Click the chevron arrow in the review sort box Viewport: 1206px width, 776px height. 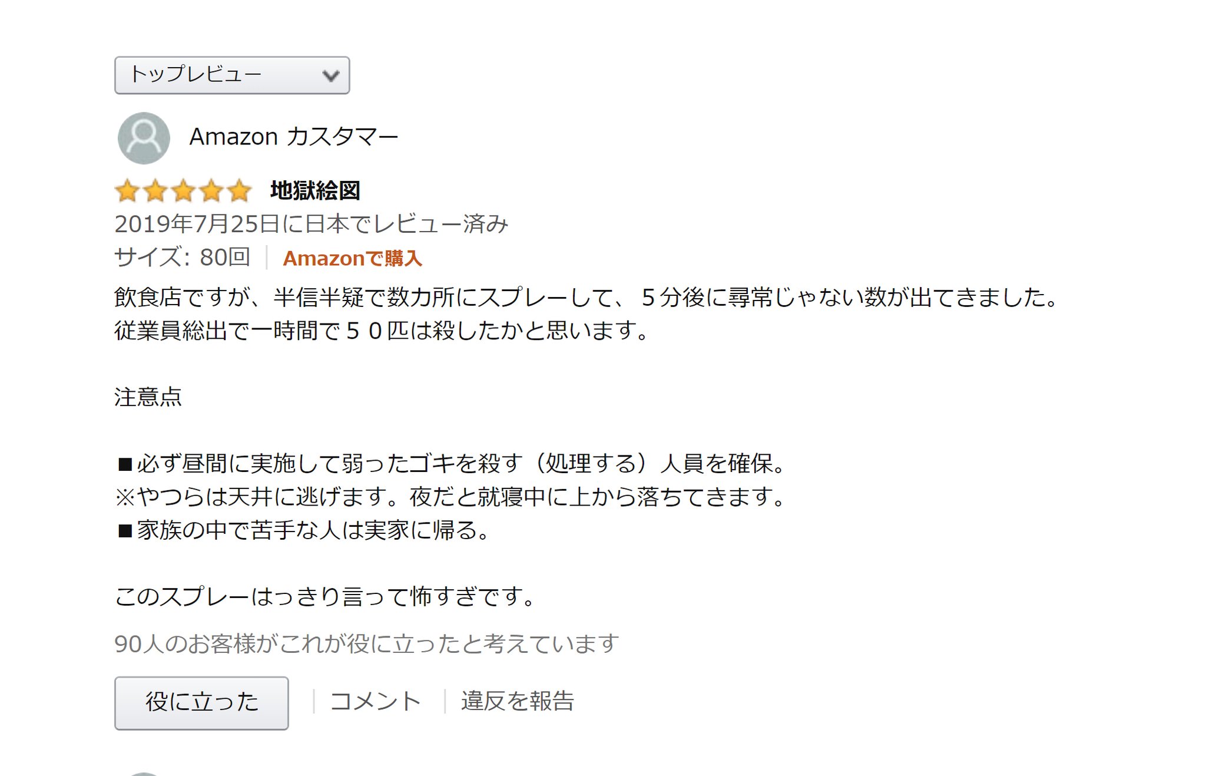[x=331, y=75]
